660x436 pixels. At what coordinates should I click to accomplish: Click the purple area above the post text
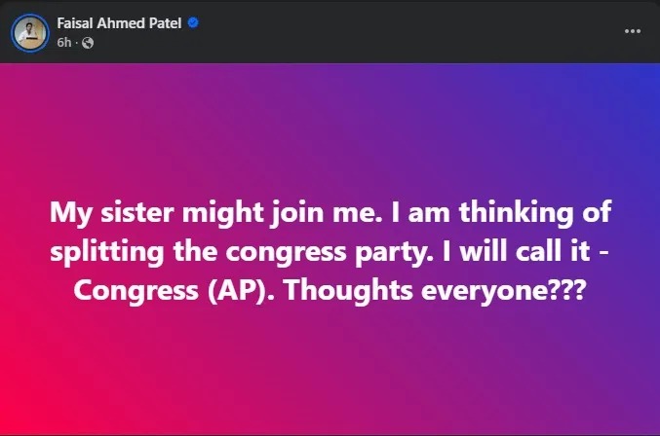pyautogui.click(x=330, y=127)
